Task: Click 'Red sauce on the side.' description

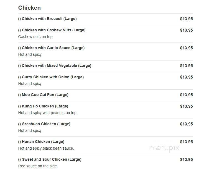Action: [38, 166]
